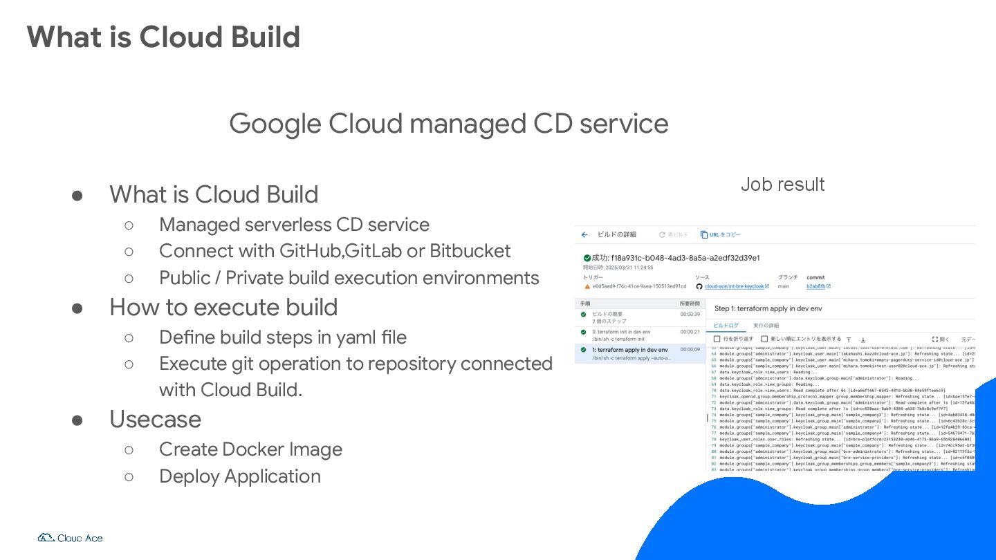Click the URL をコピー copy button

(x=720, y=235)
